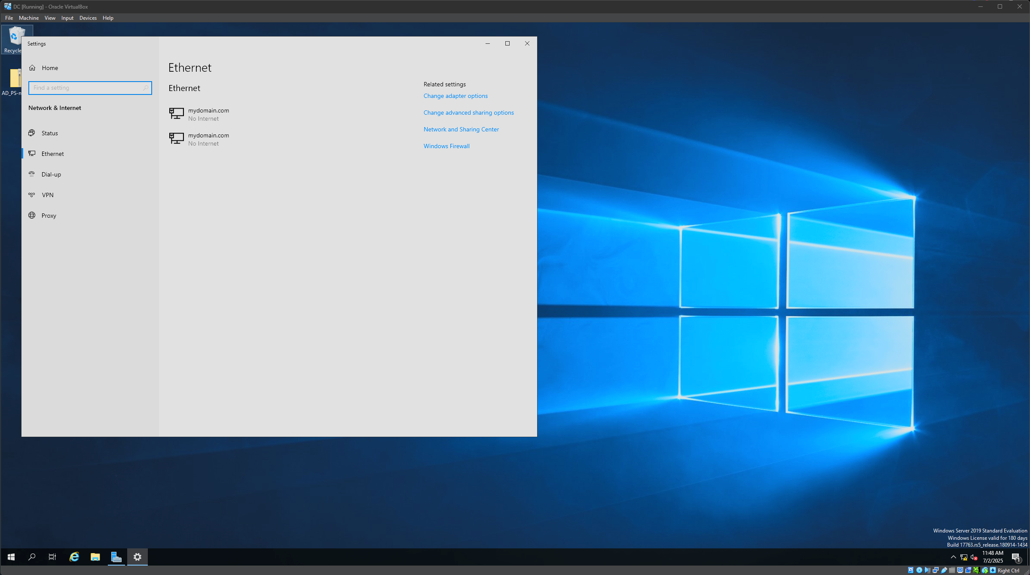Click the VirtualBox display status icon

click(x=960, y=570)
